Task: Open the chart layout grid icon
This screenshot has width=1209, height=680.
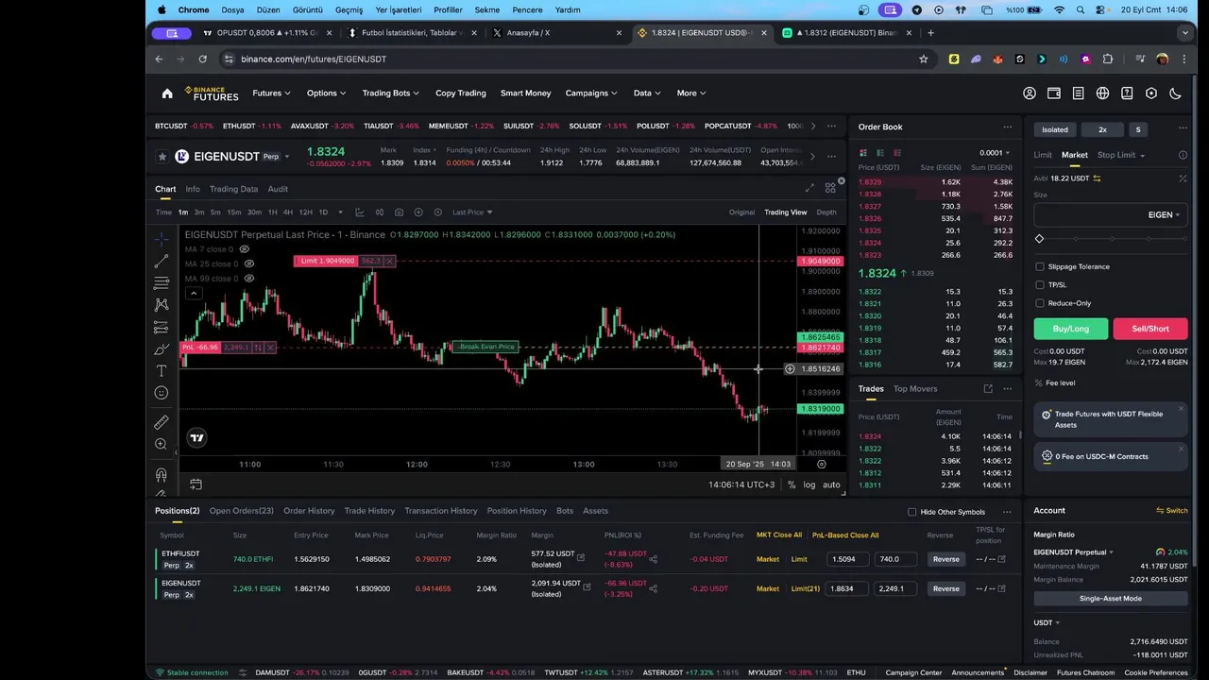Action: point(830,189)
